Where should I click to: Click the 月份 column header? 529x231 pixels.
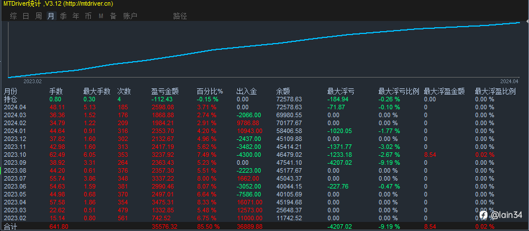(10, 91)
